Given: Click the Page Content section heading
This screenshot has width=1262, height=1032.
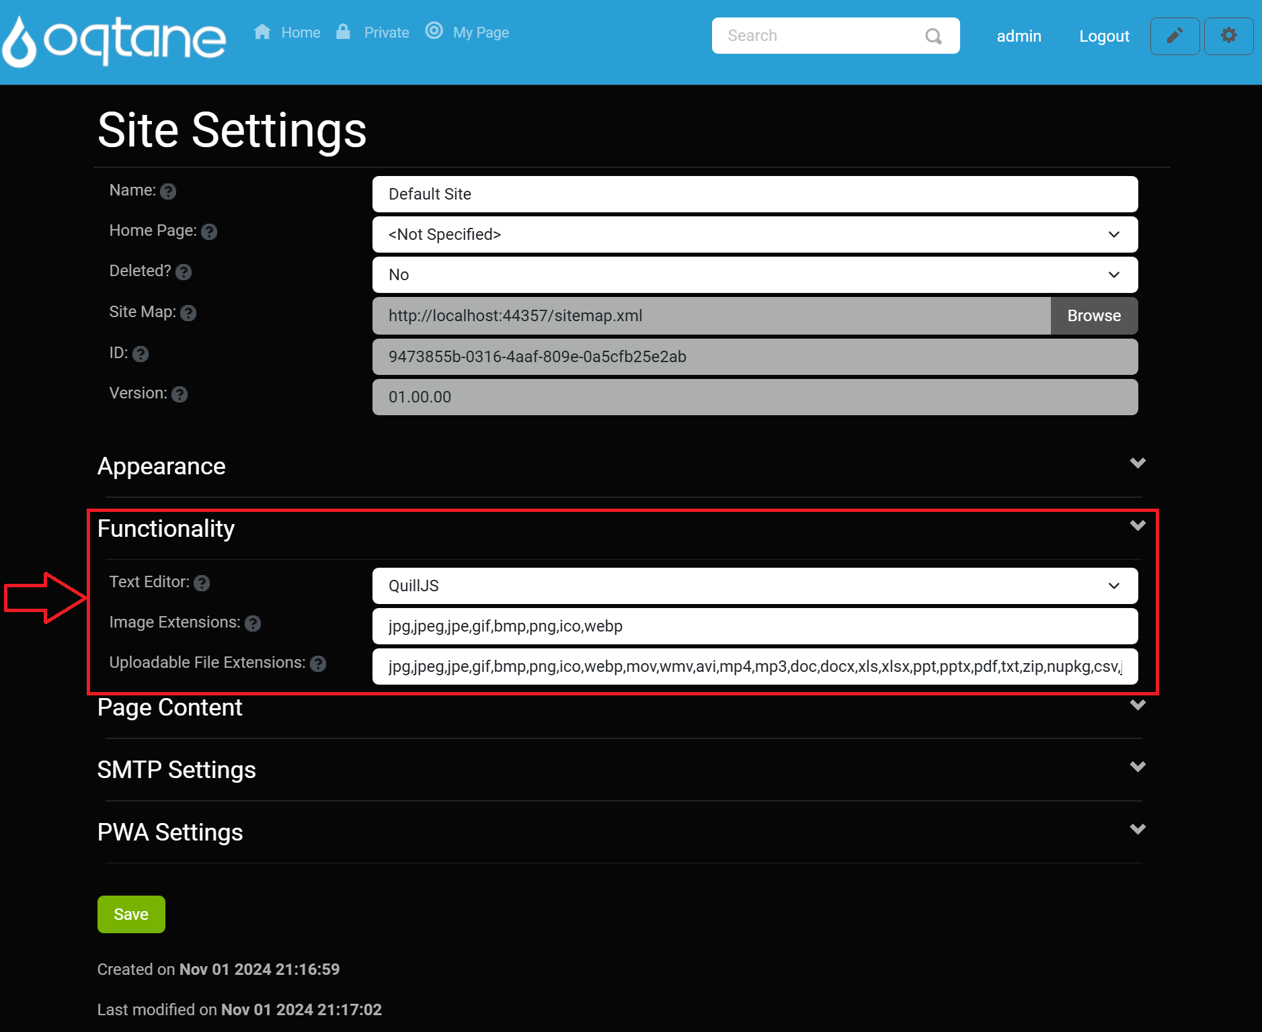Looking at the screenshot, I should click(169, 707).
